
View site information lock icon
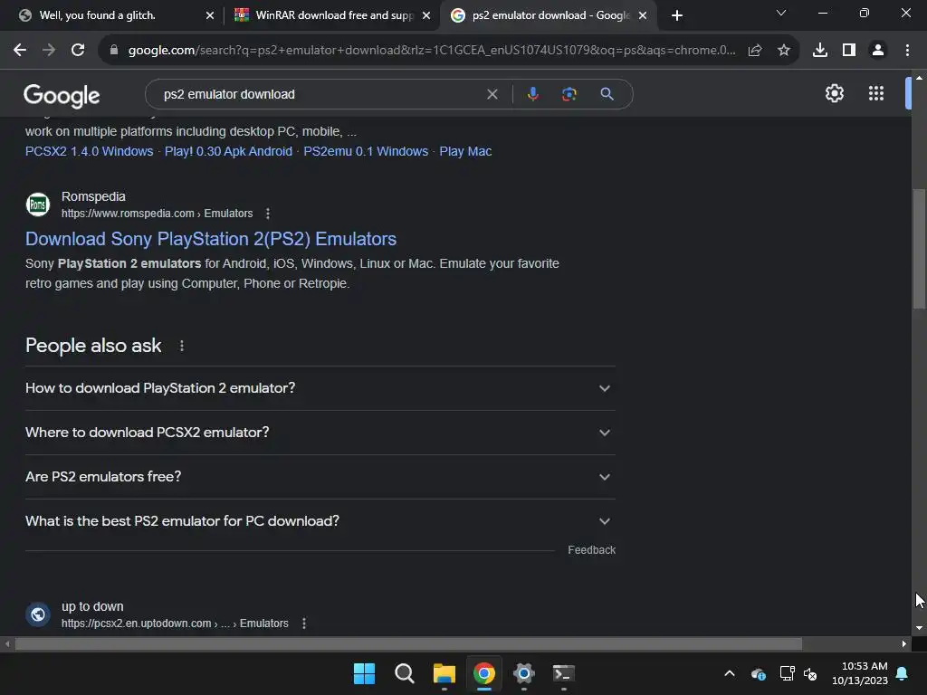click(114, 51)
